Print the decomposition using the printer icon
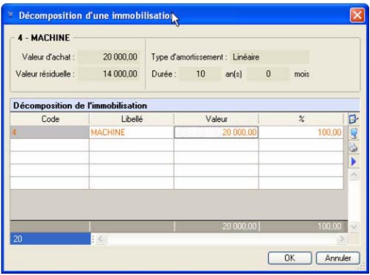 tap(354, 147)
